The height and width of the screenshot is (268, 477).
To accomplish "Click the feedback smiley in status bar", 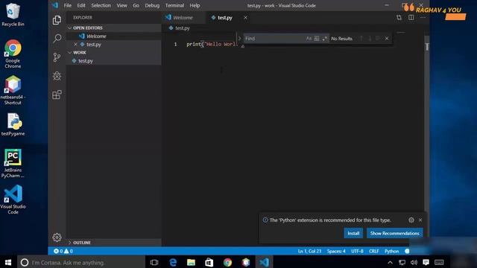I will pyautogui.click(x=407, y=252).
